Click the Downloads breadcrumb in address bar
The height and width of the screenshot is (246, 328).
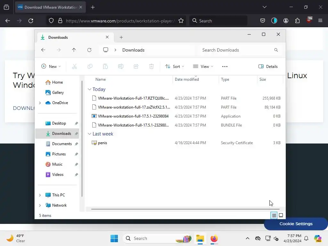133,50
